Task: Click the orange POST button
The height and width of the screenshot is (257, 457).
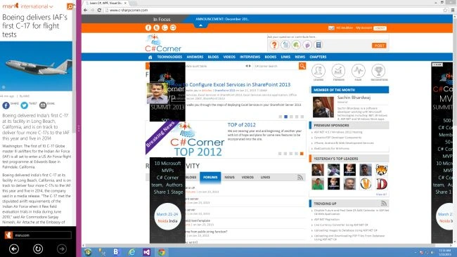Action: (x=379, y=46)
